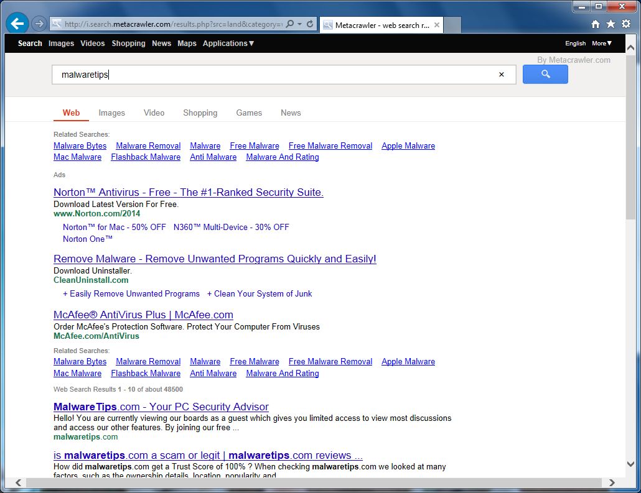Open Favorites with the star icon
The image size is (641, 493).
coord(611,24)
